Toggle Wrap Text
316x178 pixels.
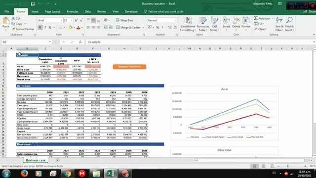pos(124,20)
